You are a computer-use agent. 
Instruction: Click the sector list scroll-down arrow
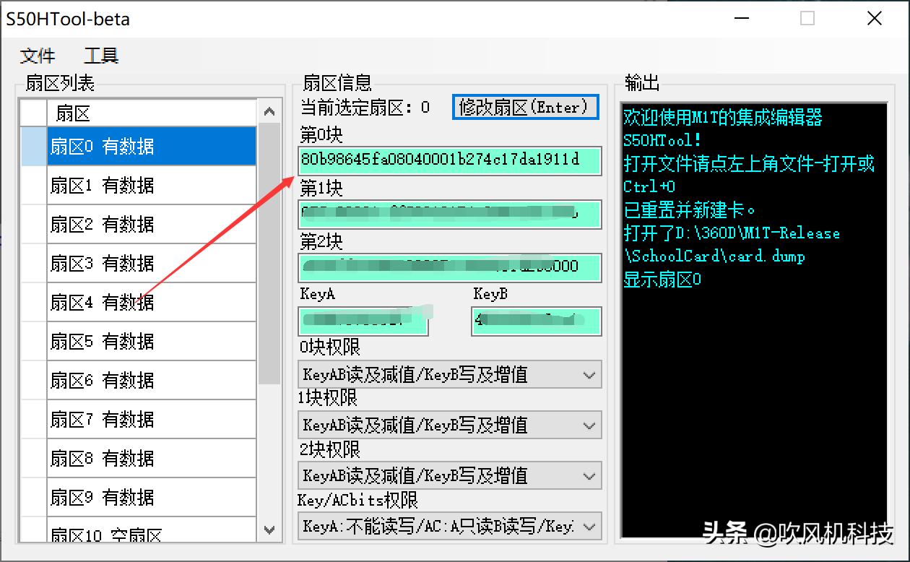tap(269, 531)
